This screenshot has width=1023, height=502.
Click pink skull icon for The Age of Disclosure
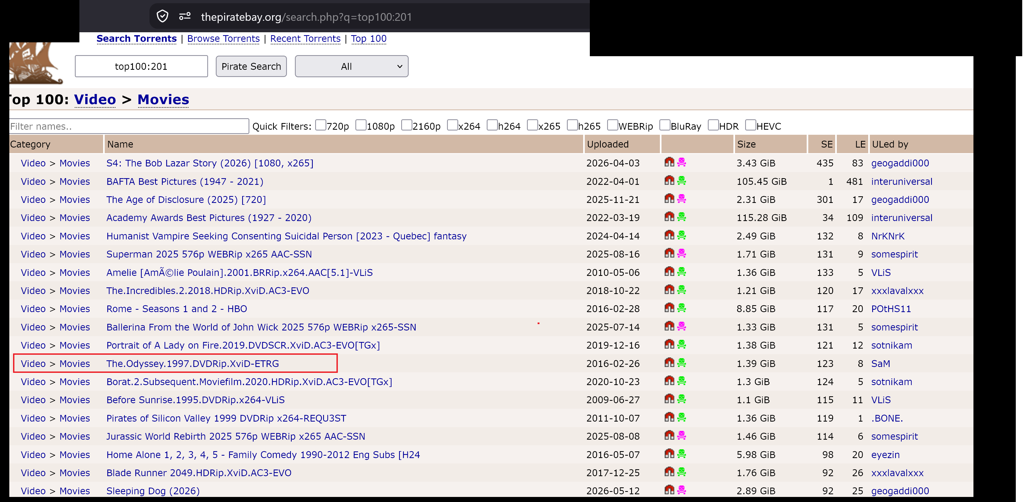(682, 198)
